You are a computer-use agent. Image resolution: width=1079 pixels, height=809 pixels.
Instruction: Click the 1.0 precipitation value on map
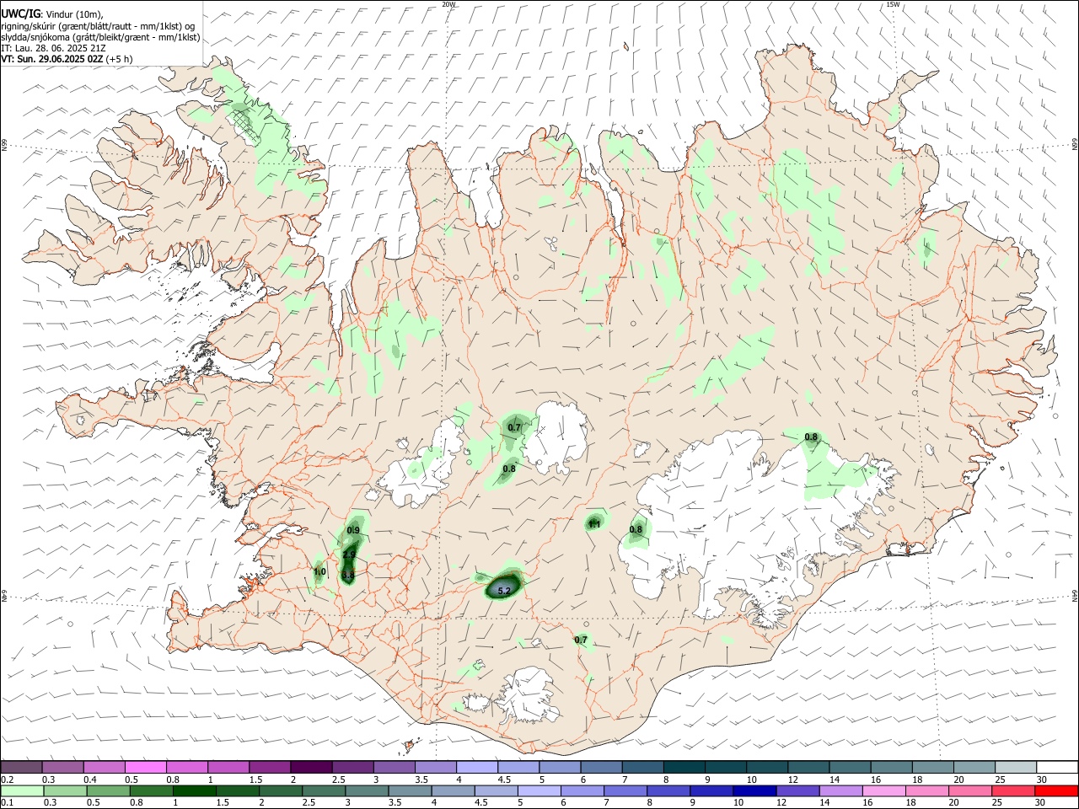(319, 572)
